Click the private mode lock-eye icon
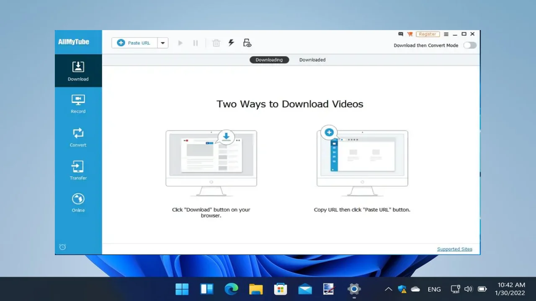The width and height of the screenshot is (536, 301). 247,43
